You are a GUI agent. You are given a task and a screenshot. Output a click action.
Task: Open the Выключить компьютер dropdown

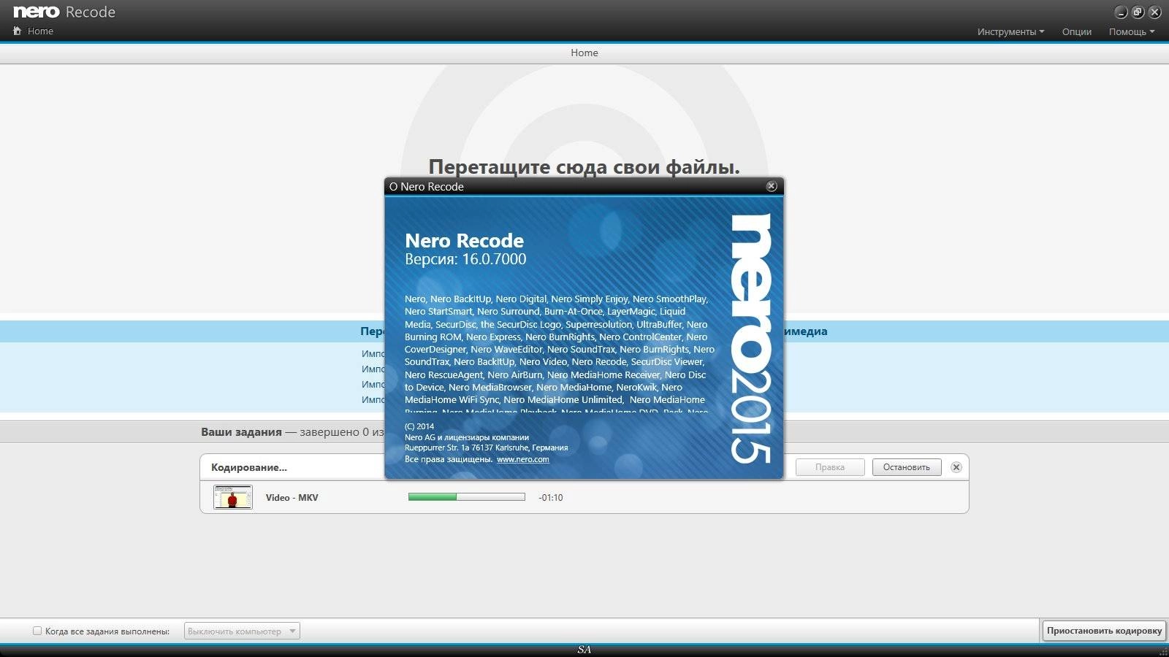point(242,631)
